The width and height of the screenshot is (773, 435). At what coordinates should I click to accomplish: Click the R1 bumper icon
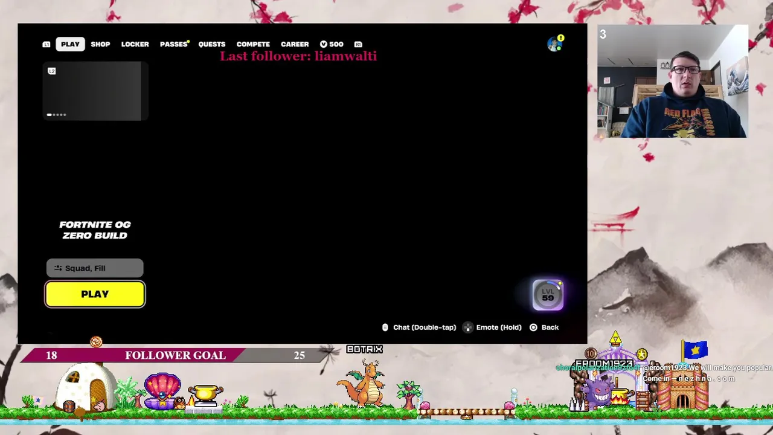tap(358, 44)
